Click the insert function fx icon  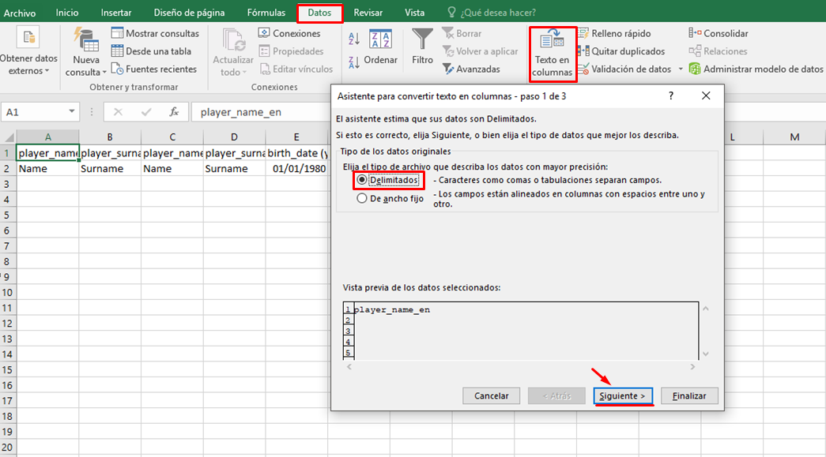pos(173,112)
